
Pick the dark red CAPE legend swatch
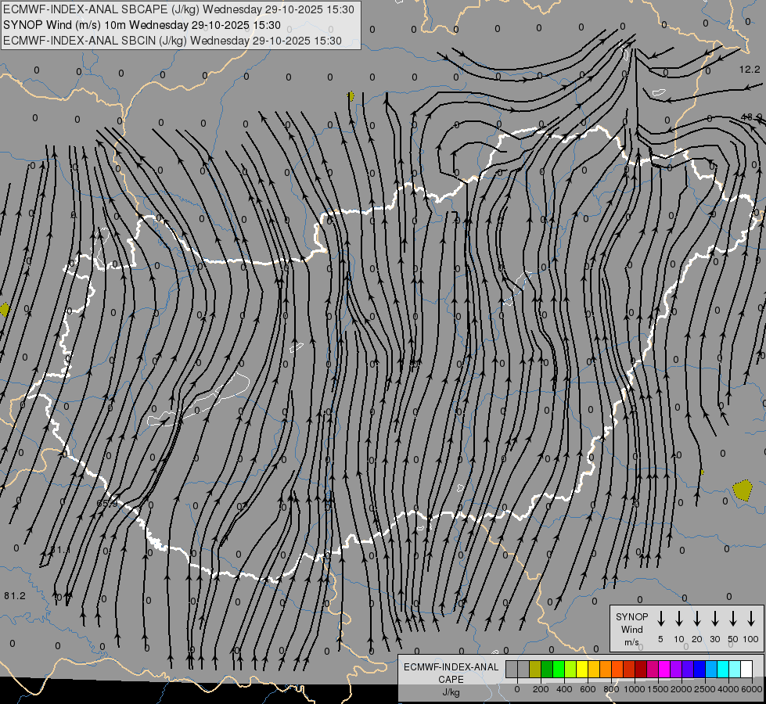click(x=641, y=669)
